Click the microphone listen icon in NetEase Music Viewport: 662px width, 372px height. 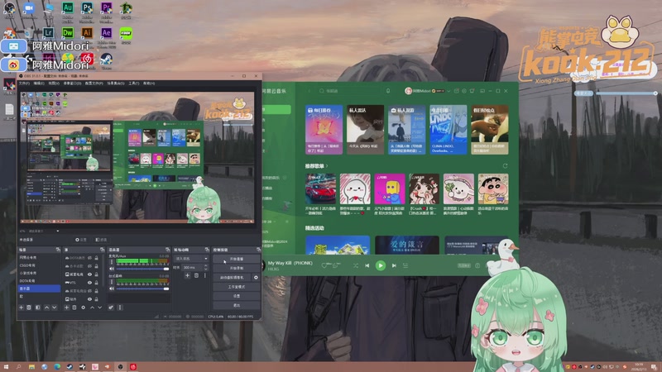pos(388,91)
